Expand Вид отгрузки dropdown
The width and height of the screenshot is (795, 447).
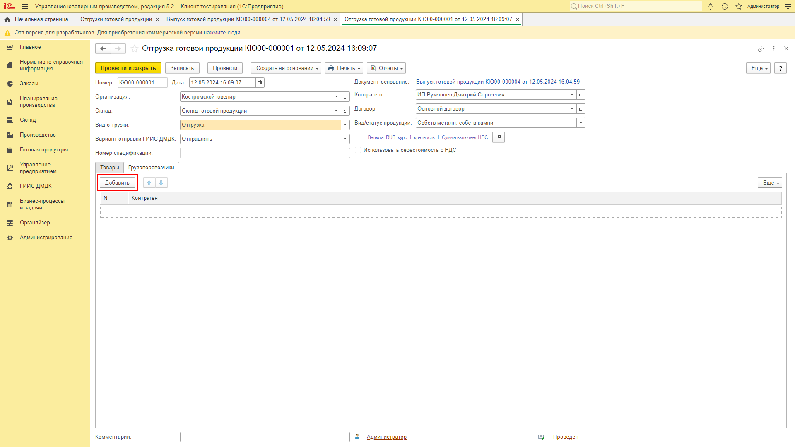(345, 125)
